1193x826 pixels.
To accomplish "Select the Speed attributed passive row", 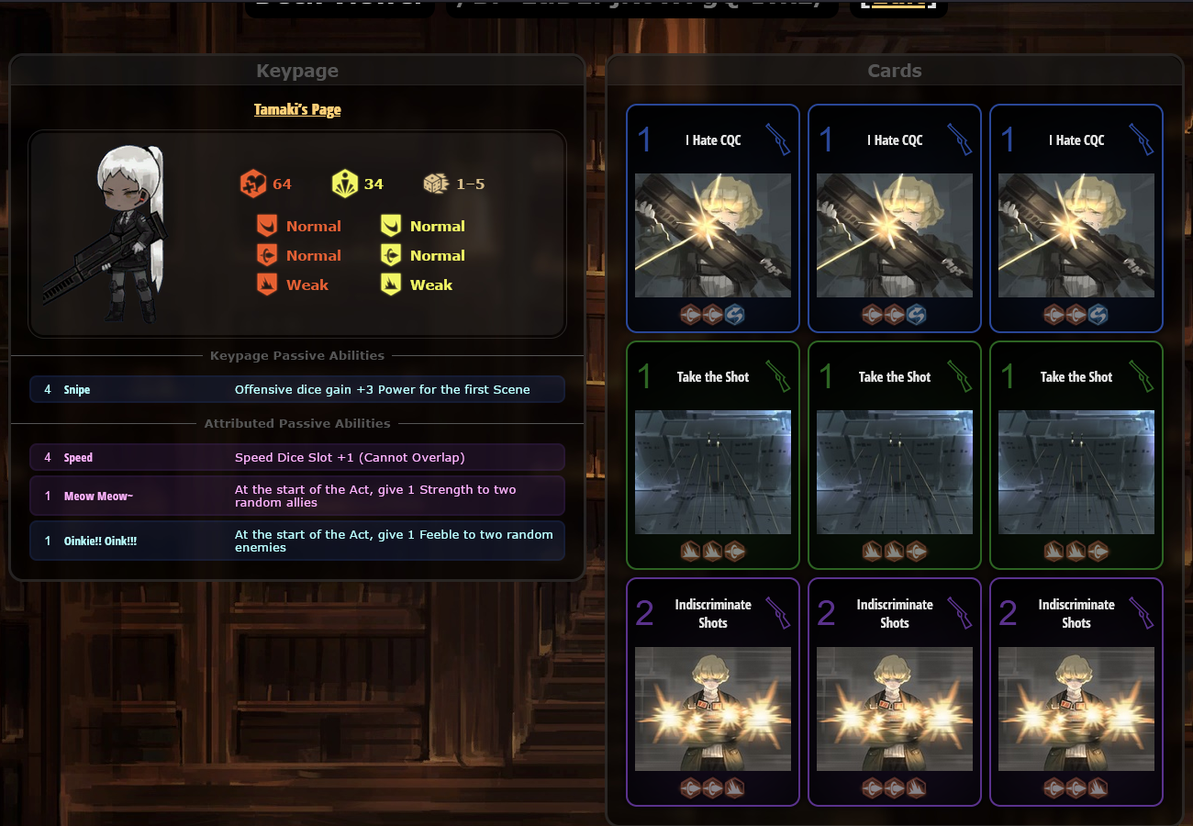I will [x=297, y=457].
